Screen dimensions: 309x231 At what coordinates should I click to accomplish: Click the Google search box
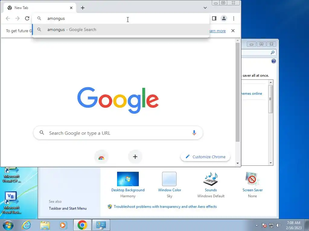coord(118,133)
